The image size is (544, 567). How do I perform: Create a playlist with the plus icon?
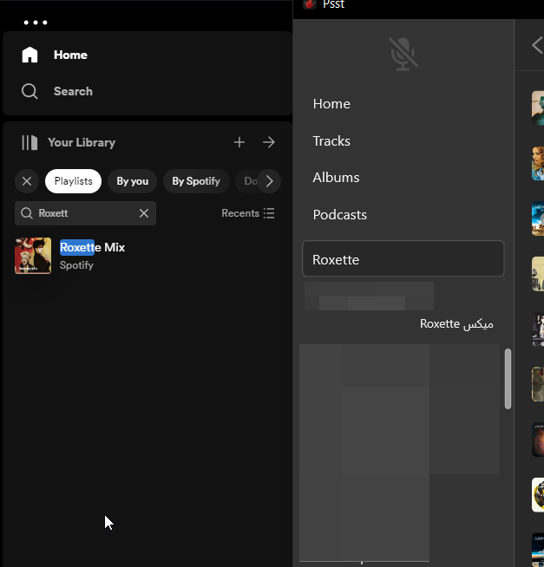(x=239, y=142)
